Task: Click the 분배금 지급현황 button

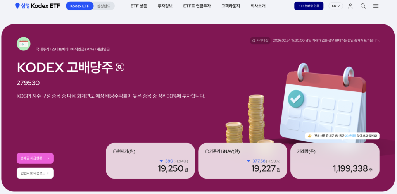Action: point(35,158)
